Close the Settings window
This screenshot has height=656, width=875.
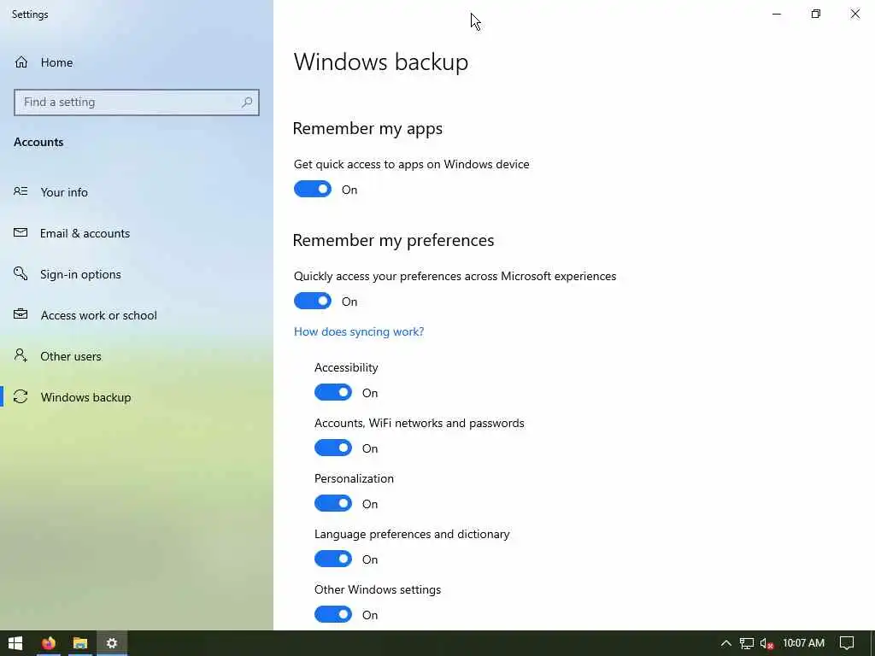[x=854, y=14]
